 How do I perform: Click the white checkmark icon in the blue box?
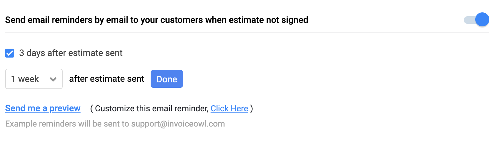coord(10,53)
